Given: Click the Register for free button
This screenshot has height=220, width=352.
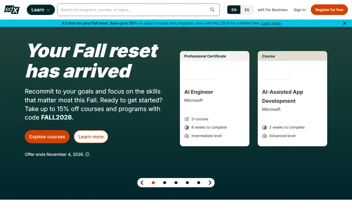Looking at the screenshot, I should [329, 10].
